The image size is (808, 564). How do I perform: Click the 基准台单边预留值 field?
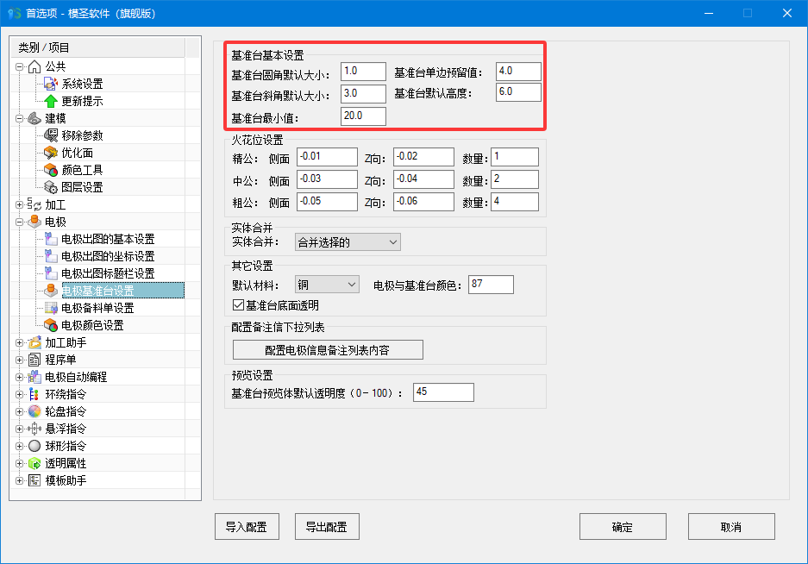tap(518, 72)
